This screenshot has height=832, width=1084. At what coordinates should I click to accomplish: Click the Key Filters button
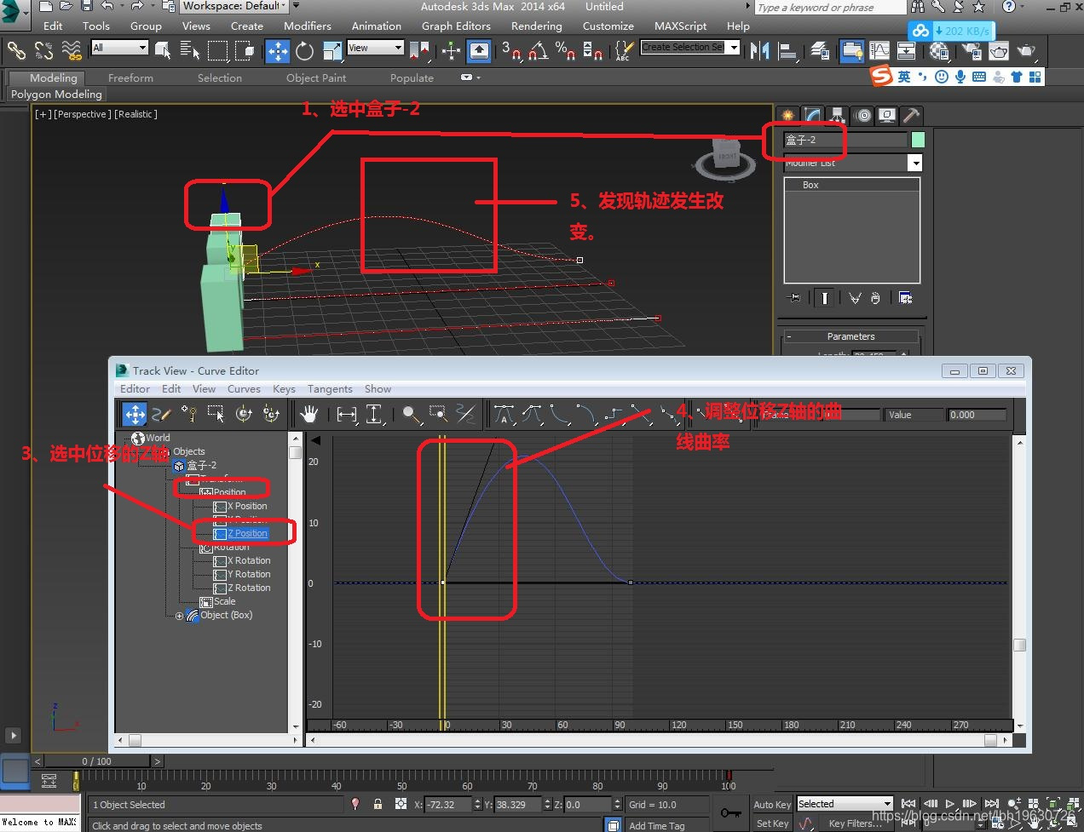[856, 823]
